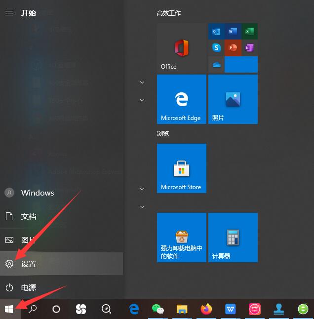Open the 计算器 calculator tile

point(233,238)
